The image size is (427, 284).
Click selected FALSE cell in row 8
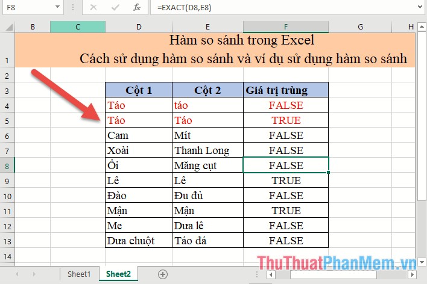coord(286,165)
